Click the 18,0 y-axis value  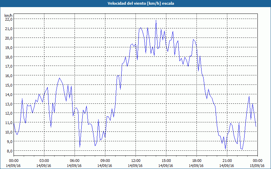click(x=8, y=57)
